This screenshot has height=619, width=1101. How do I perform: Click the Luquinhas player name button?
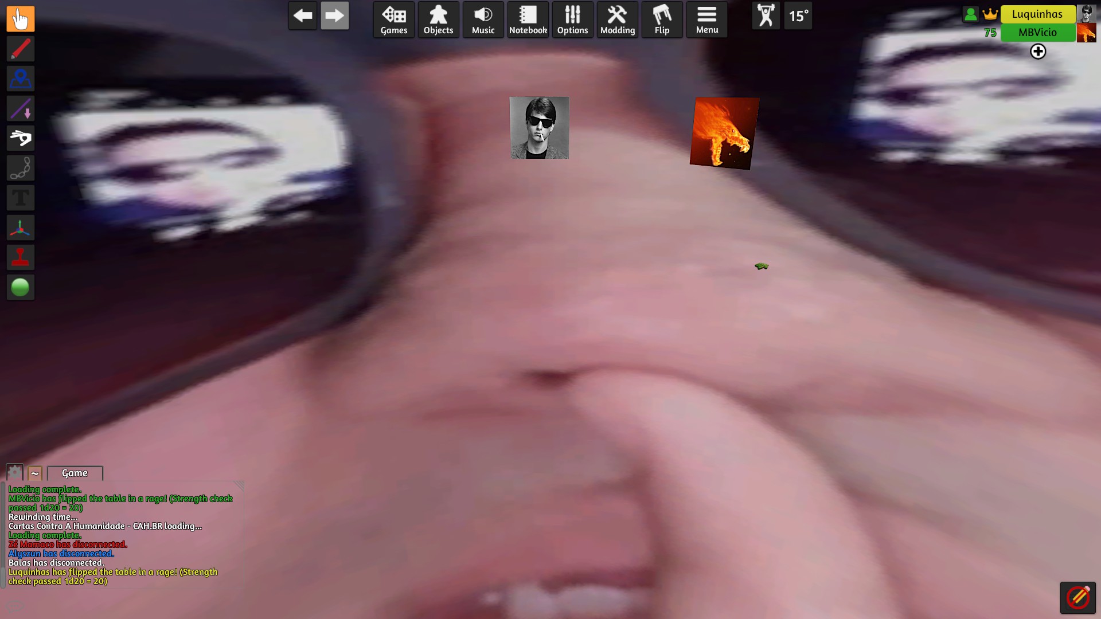(x=1037, y=14)
